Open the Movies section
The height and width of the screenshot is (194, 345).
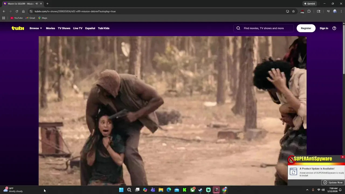click(50, 28)
